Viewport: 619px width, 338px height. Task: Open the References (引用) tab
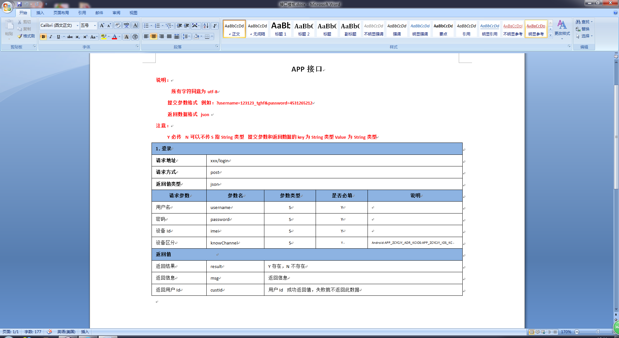click(x=82, y=13)
